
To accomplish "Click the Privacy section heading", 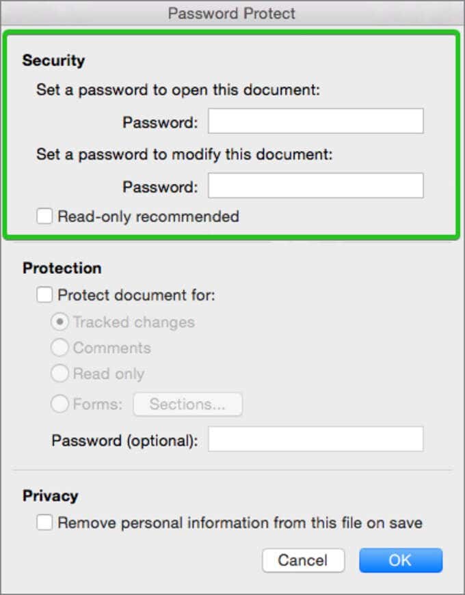I will tap(51, 496).
